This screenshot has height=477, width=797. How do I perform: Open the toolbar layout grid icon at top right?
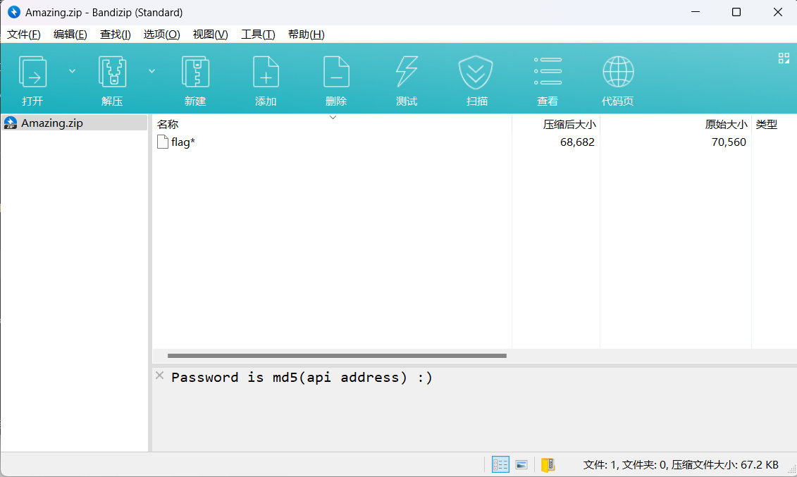click(x=784, y=58)
